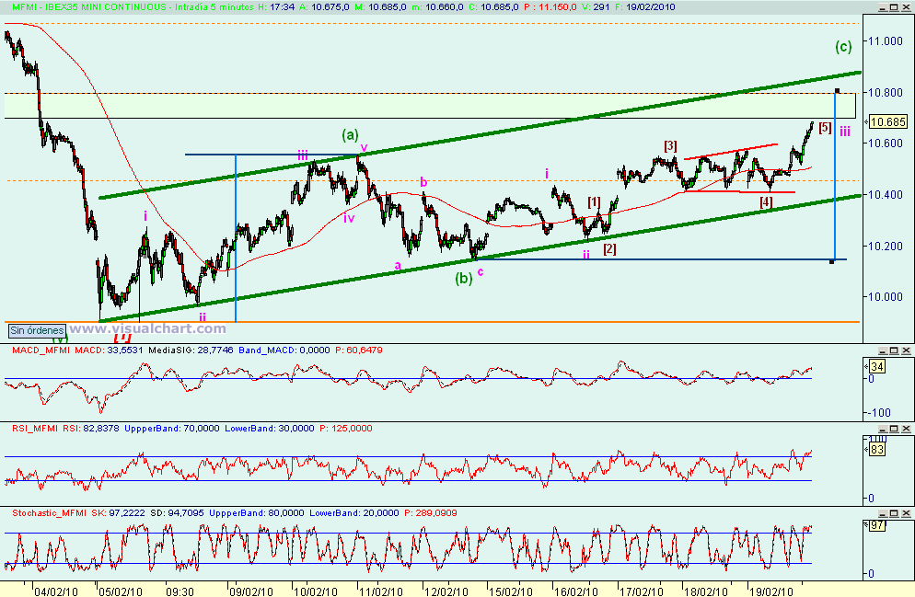Click the 10.000 price axis label
The height and width of the screenshot is (597, 915).
pos(886,297)
